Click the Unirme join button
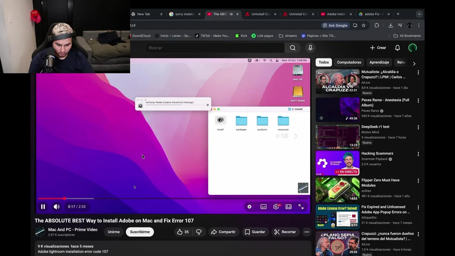The width and height of the screenshot is (455, 256). click(114, 232)
